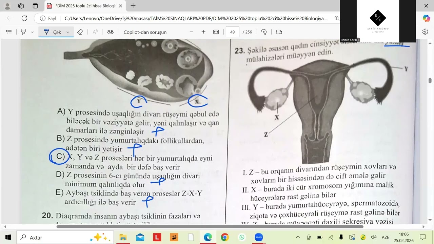Click horizontal scrollbar left arrow

[x=5, y=226]
